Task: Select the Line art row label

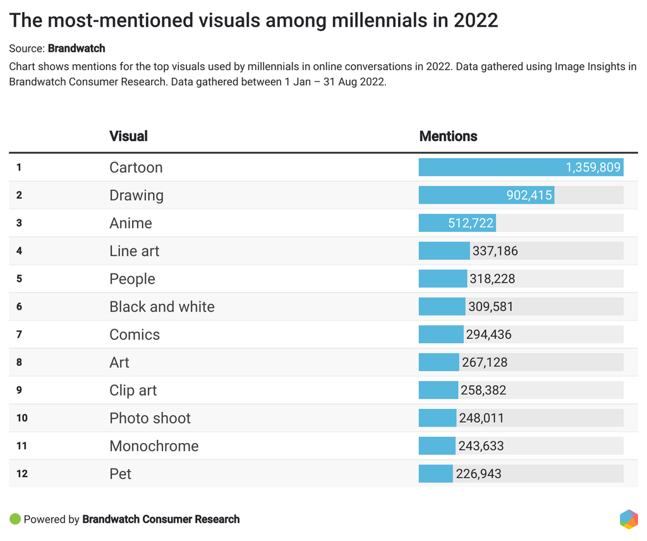Action: pyautogui.click(x=134, y=251)
